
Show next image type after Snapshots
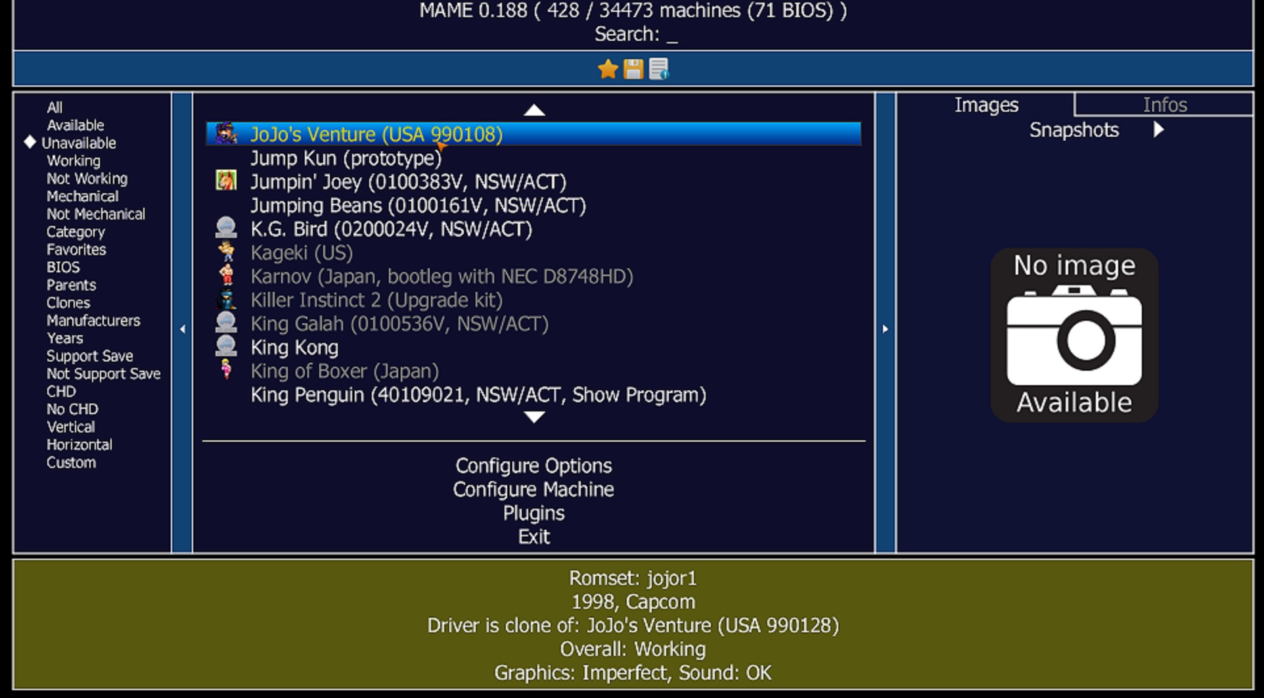pyautogui.click(x=1158, y=130)
